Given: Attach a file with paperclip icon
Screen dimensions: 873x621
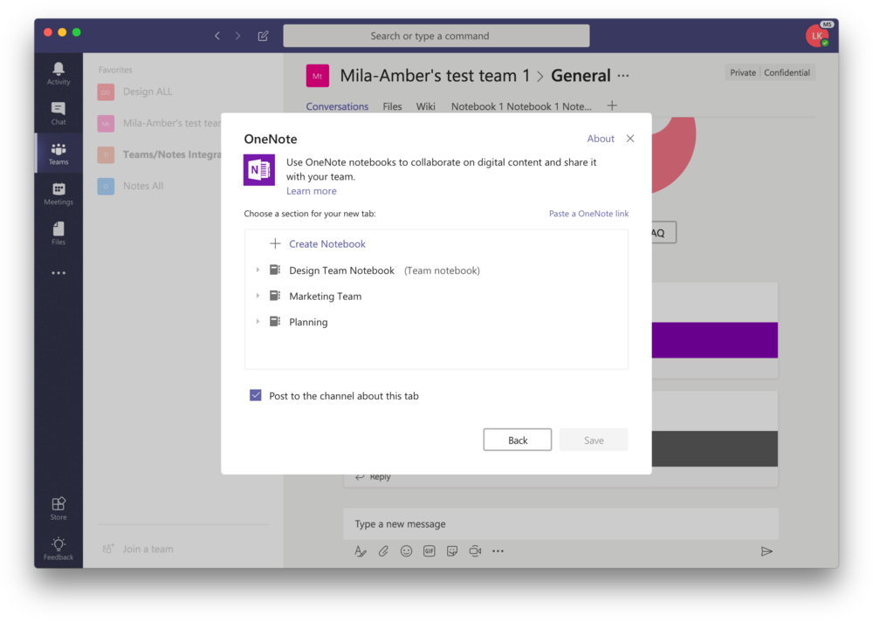Looking at the screenshot, I should (383, 551).
